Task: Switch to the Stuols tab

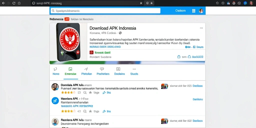Action: (134, 71)
